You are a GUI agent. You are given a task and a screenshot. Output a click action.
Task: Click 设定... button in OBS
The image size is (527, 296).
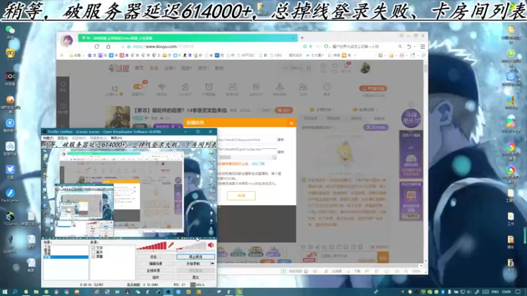pyautogui.click(x=155, y=257)
